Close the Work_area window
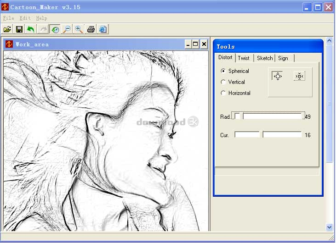Screen dimensions: 336x243 (204, 44)
